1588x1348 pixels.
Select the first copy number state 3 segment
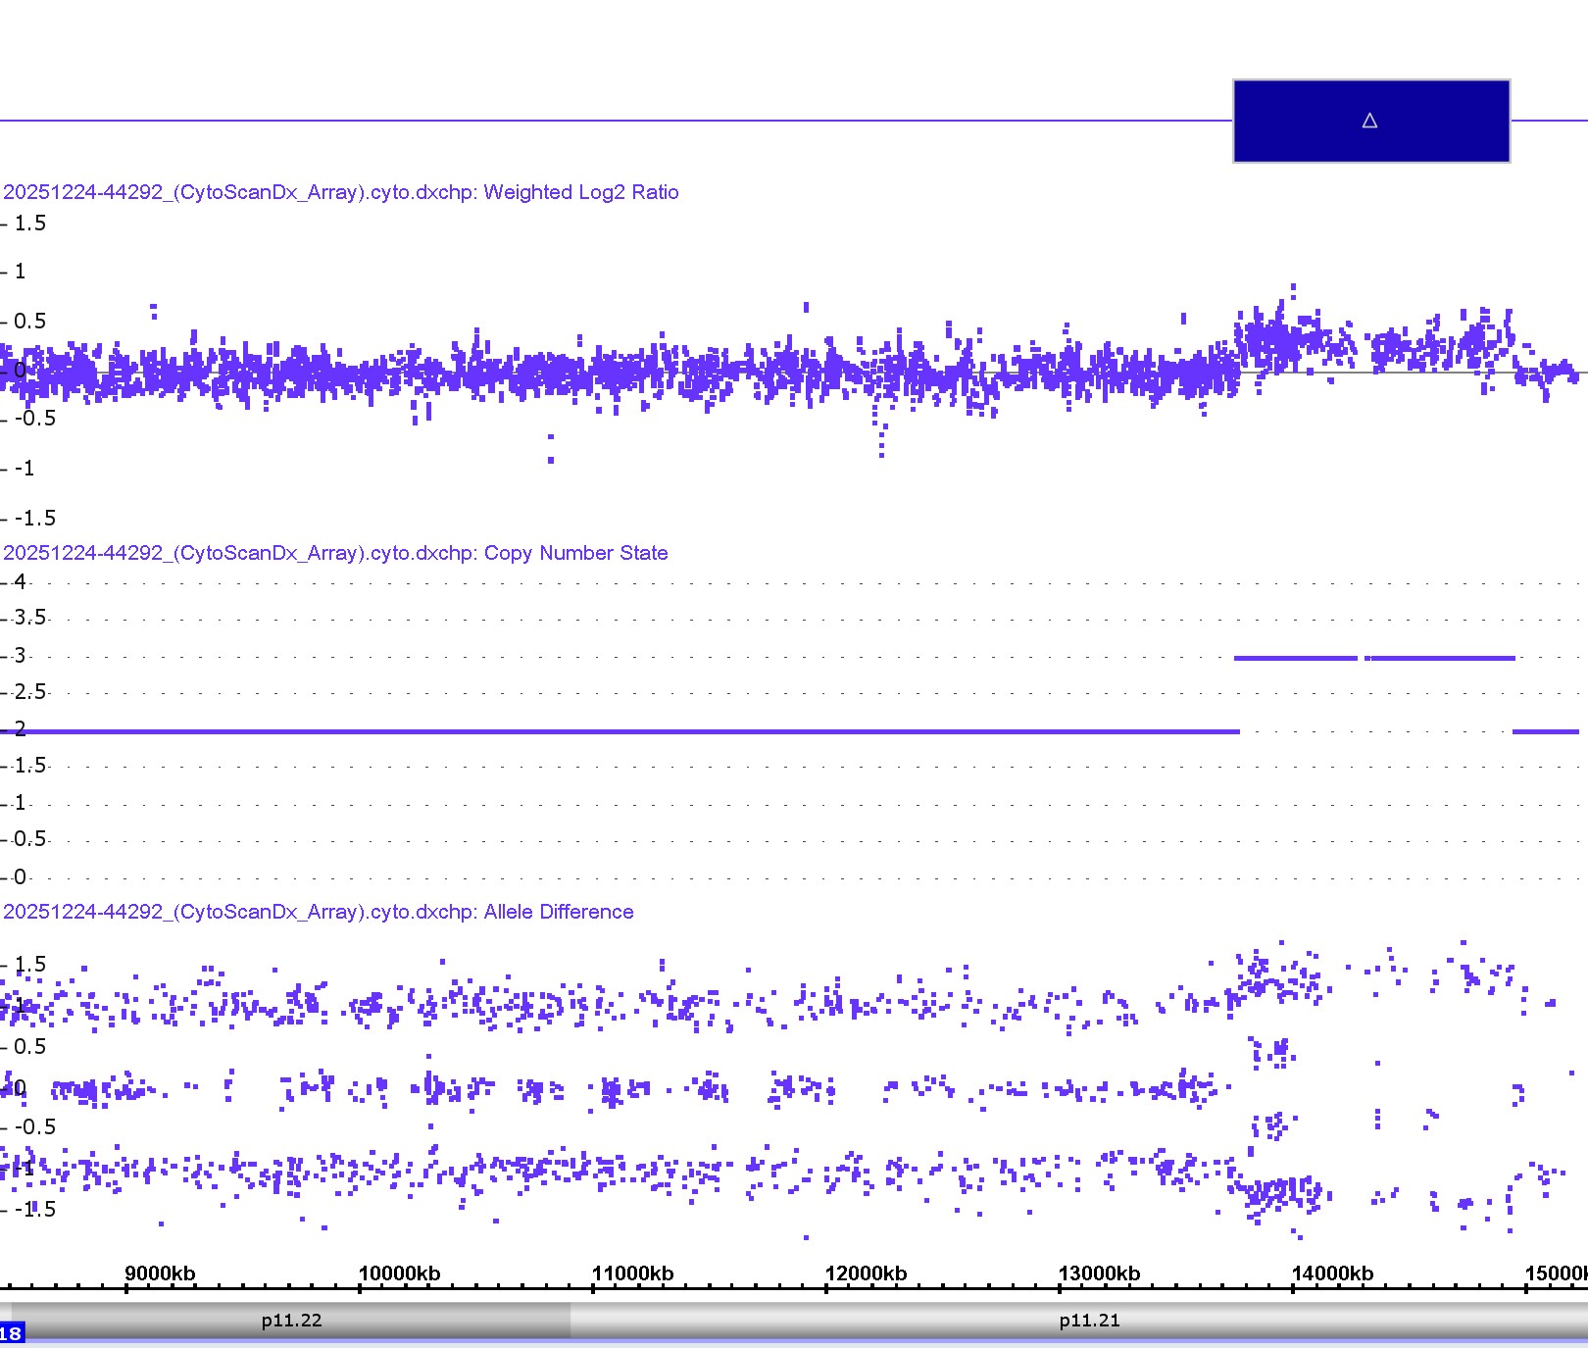pyautogui.click(x=1296, y=658)
